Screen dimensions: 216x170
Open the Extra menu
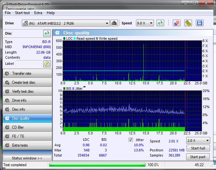[38, 13]
